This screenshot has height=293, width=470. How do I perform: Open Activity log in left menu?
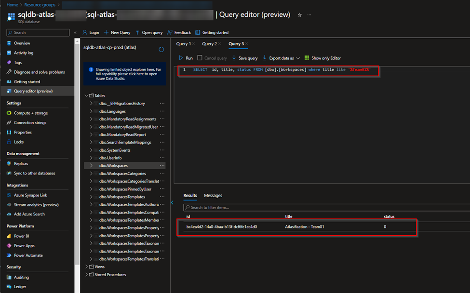(x=23, y=53)
